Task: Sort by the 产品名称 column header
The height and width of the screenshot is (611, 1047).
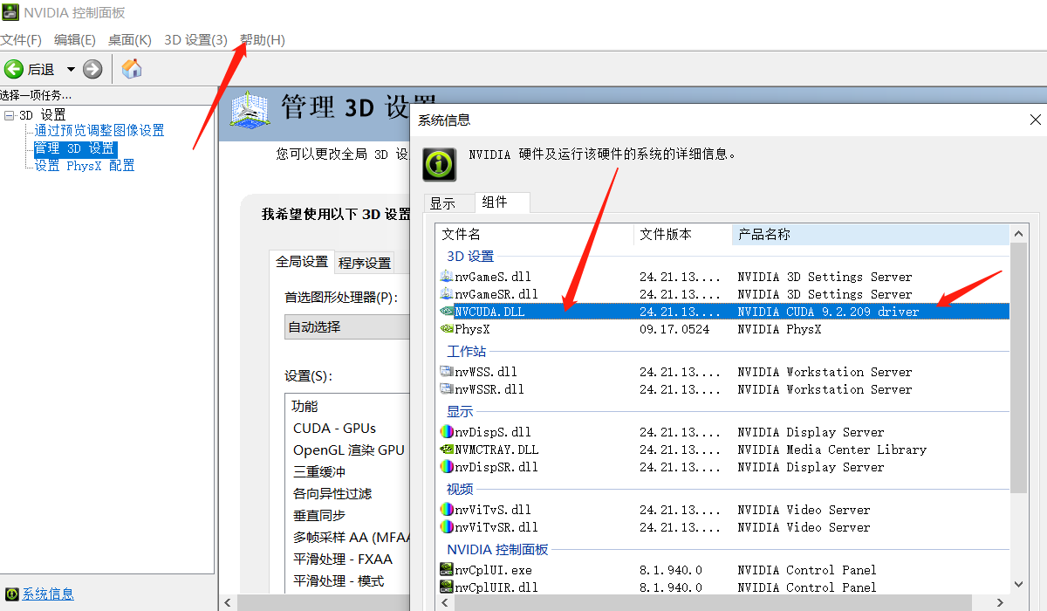Action: tap(871, 234)
